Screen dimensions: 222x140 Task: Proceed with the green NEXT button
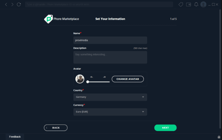coord(165,128)
